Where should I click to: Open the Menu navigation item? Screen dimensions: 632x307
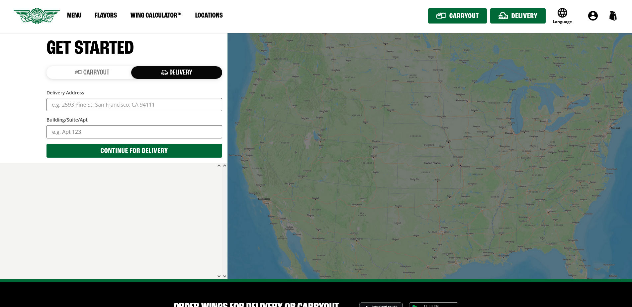(74, 15)
